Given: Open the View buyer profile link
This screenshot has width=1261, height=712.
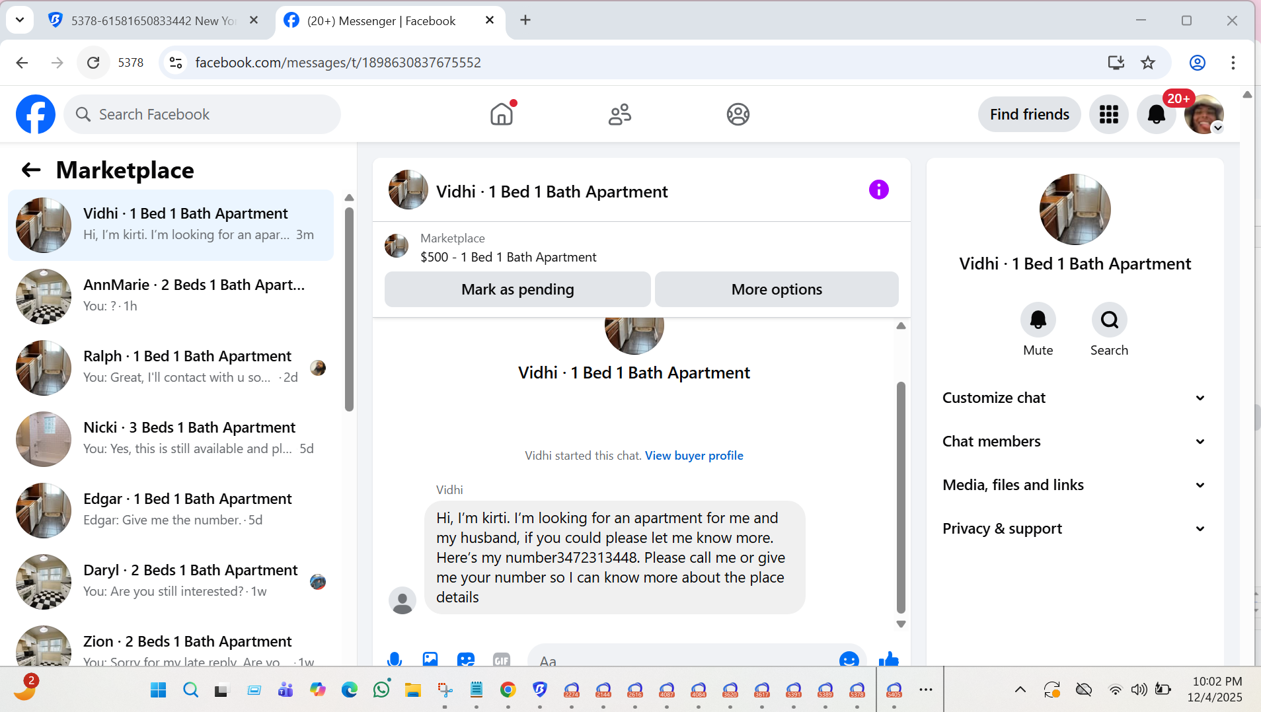Looking at the screenshot, I should click(694, 456).
